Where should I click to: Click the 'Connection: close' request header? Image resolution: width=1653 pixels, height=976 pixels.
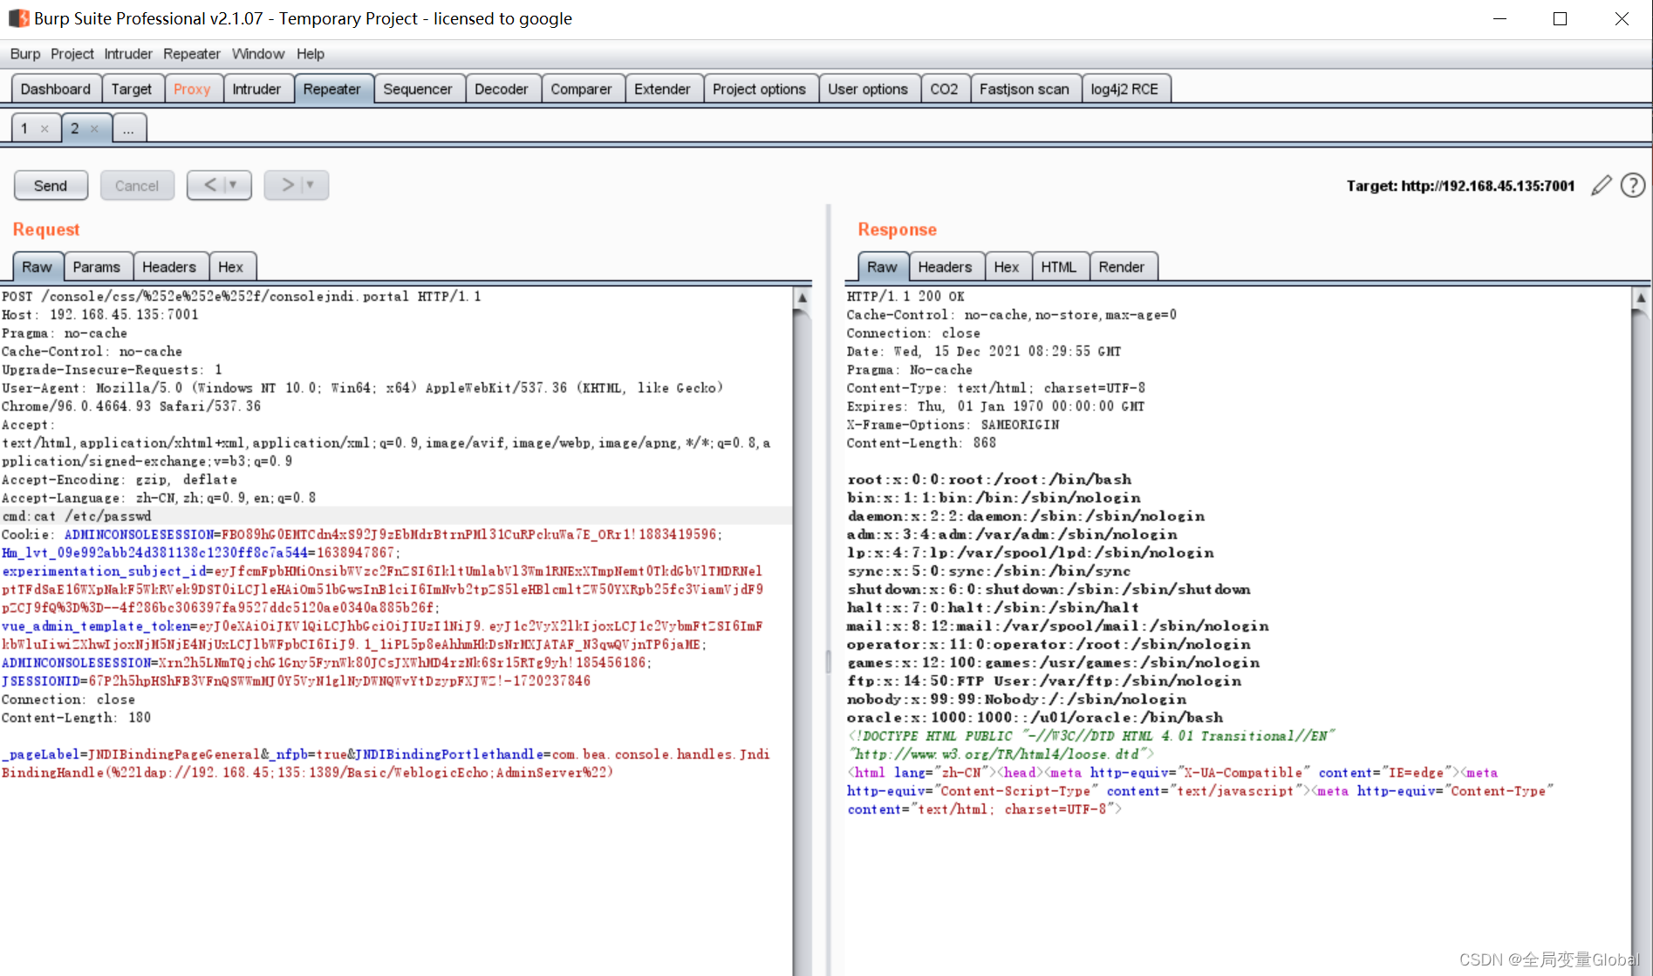(x=68, y=700)
